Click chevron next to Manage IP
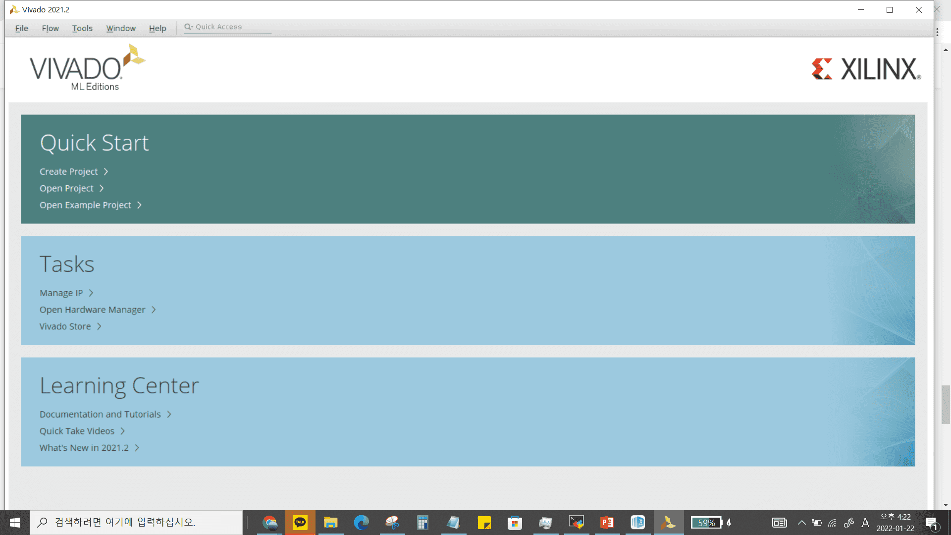 (x=91, y=293)
